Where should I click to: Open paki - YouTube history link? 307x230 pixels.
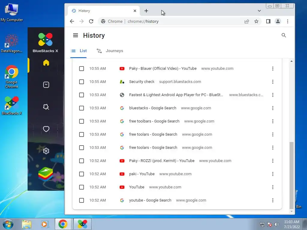coord(142,174)
